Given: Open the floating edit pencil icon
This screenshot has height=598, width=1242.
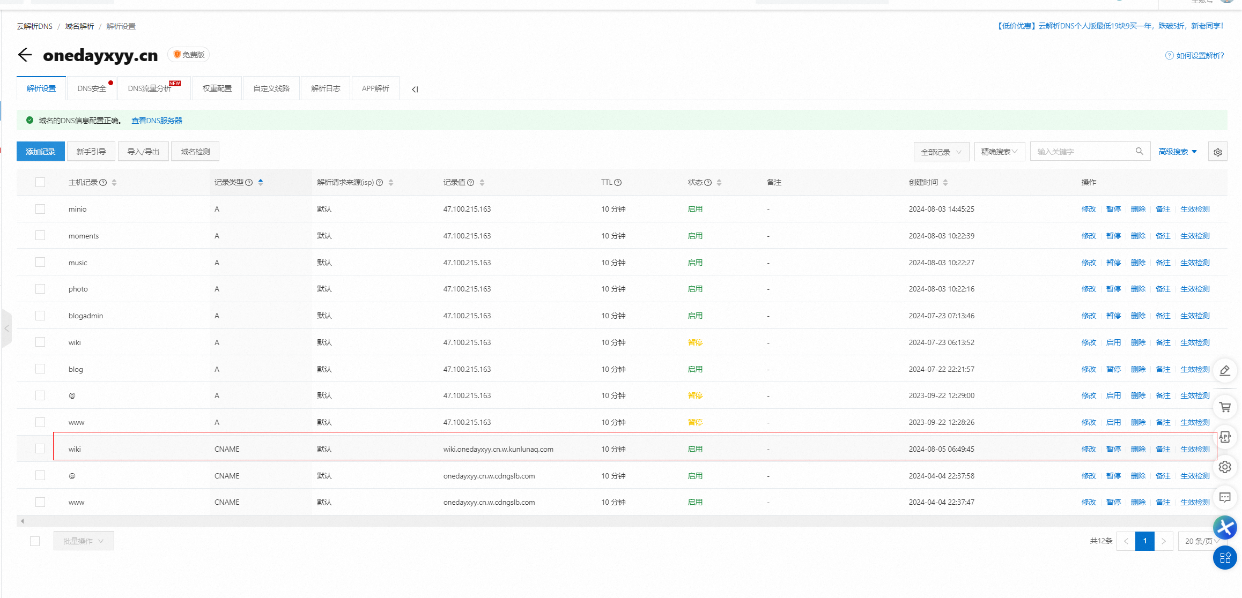Looking at the screenshot, I should tap(1225, 371).
